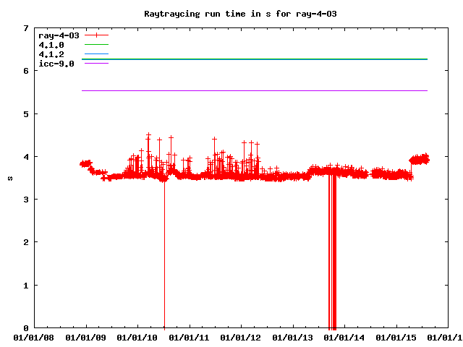This screenshot has width=463, height=347.
Task: Click the 01/01/10 x-axis date label
Action: point(137,337)
